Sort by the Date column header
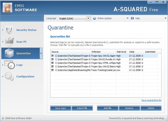Screen dimensions: 168x121 136,52
